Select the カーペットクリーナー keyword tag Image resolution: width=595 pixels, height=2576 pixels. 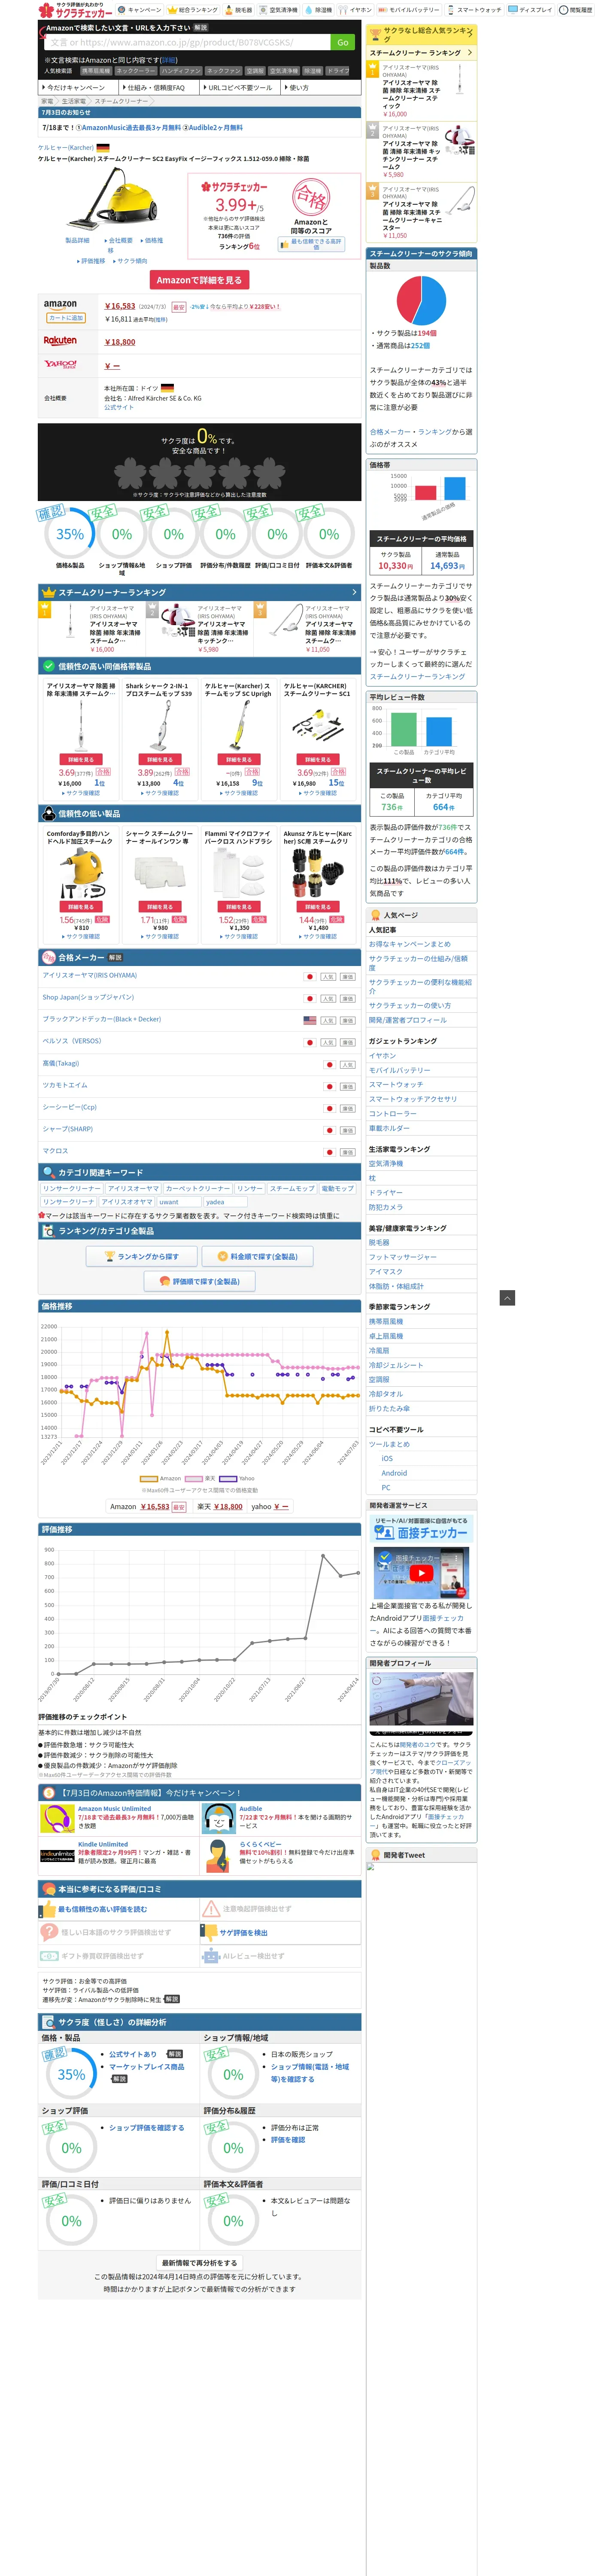pos(197,1189)
